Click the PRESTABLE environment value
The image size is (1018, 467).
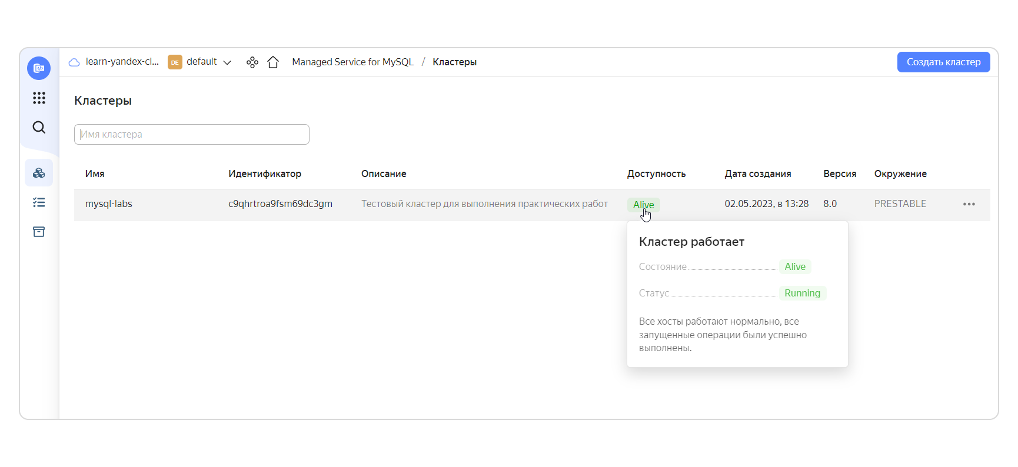tap(900, 204)
